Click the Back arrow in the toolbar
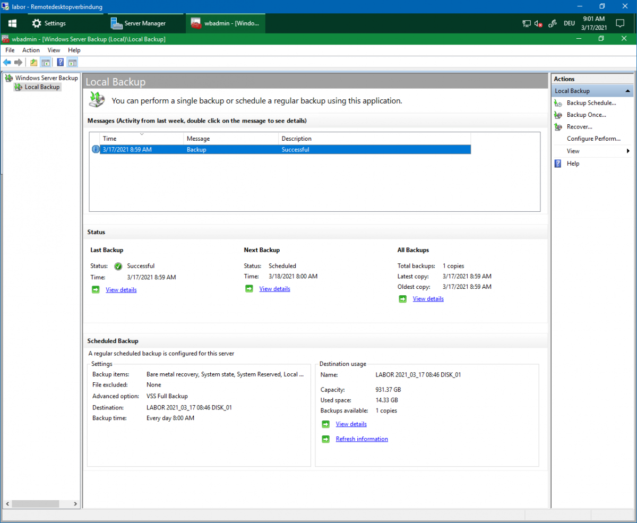The width and height of the screenshot is (637, 523). [x=7, y=63]
